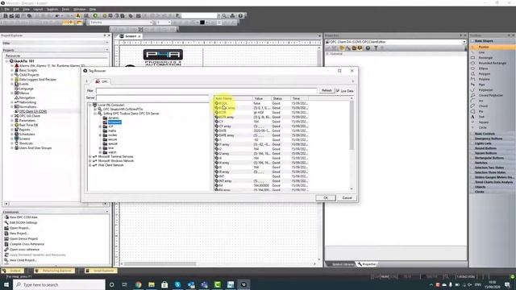Screen dimensions: 516x290
Task: Open File Explorer from the taskbar
Action: [x=152, y=284]
